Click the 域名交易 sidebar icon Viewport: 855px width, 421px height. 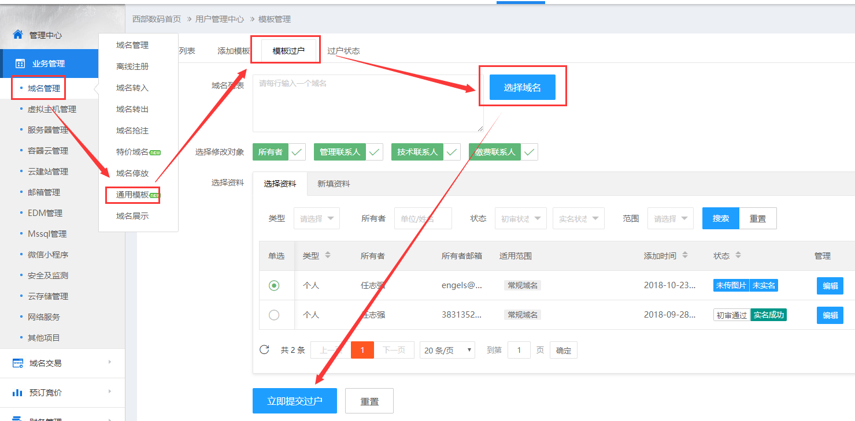coord(18,363)
